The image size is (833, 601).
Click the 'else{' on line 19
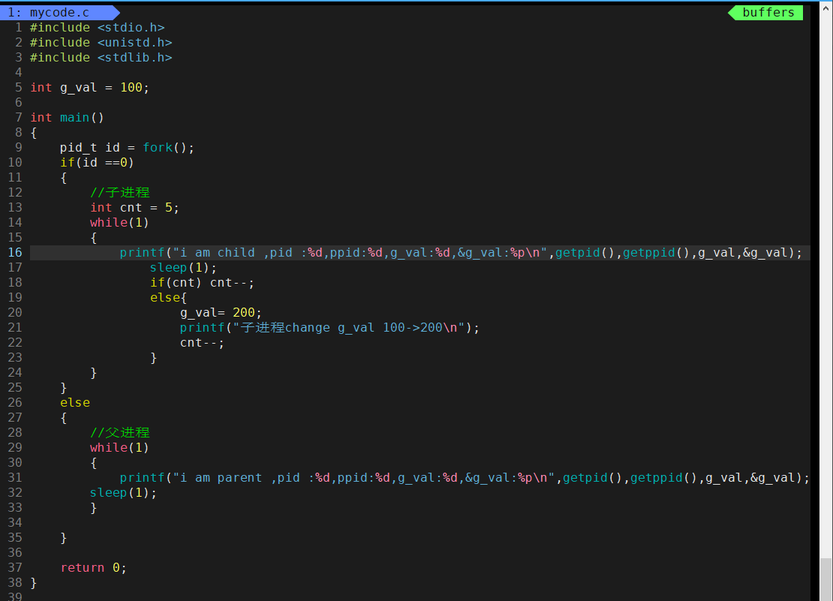point(168,297)
